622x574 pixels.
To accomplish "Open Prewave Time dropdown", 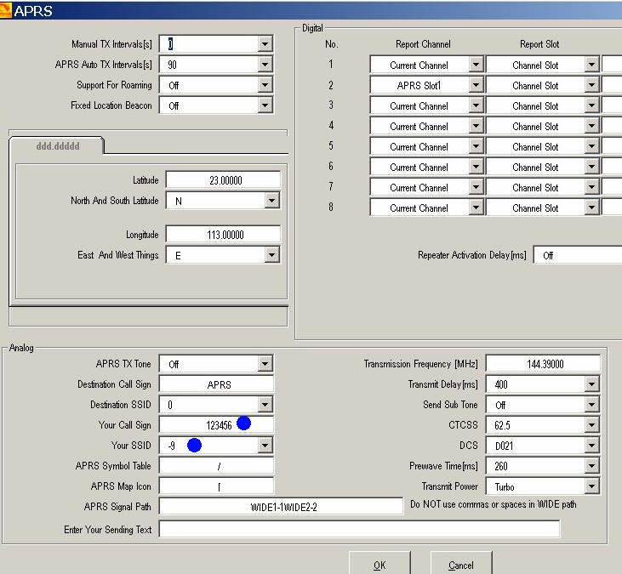I will pyautogui.click(x=591, y=466).
